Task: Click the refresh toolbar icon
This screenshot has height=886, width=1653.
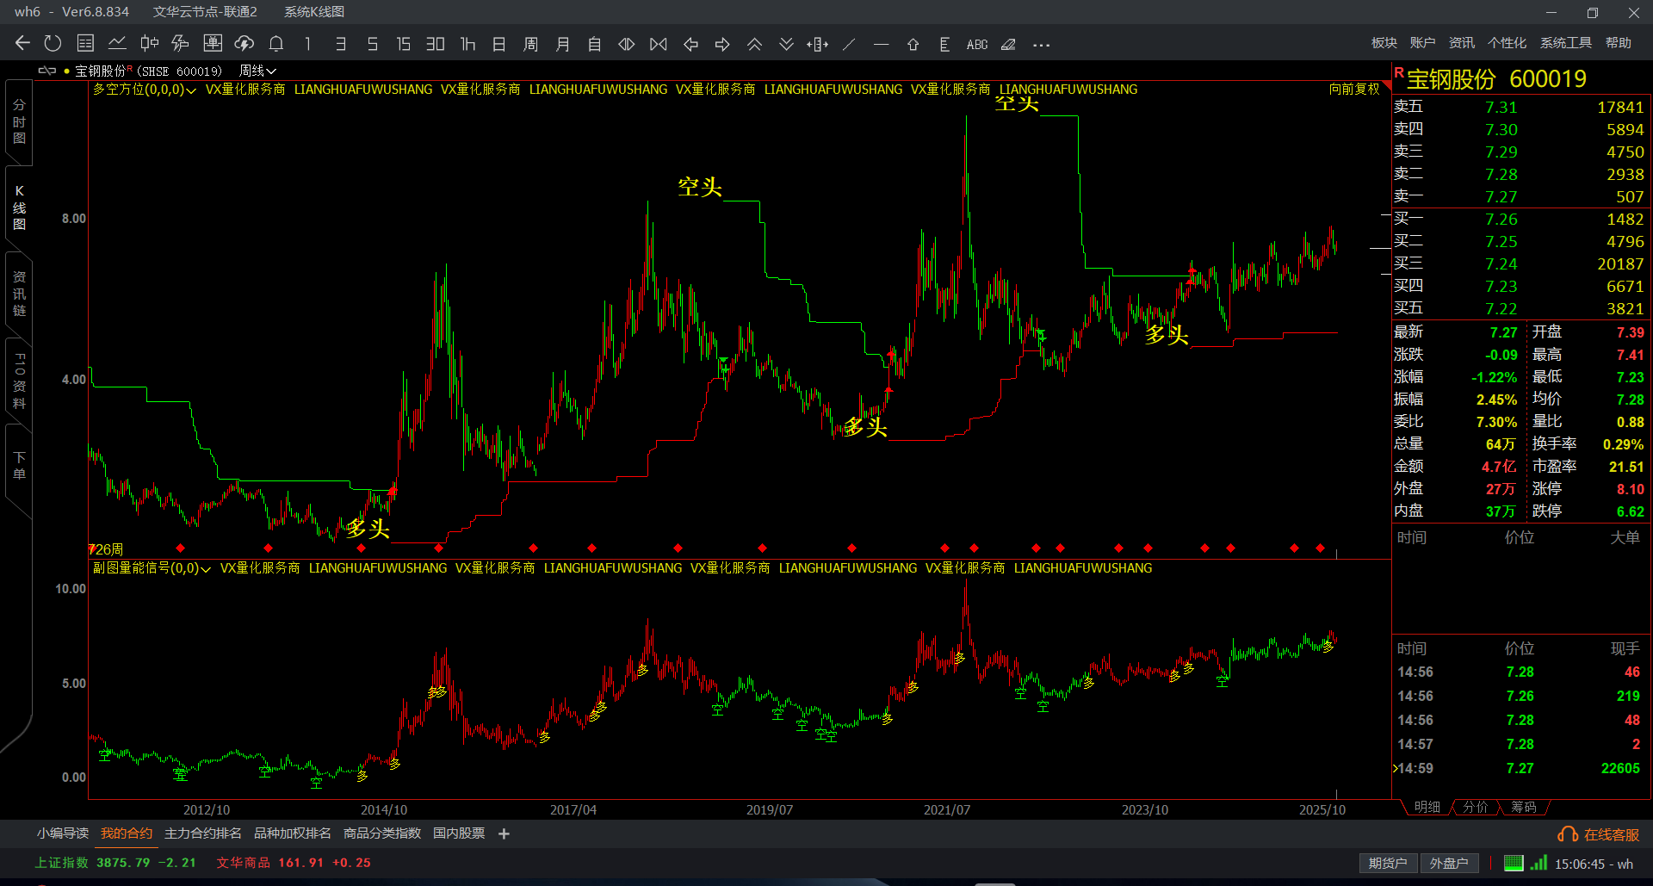Action: tap(53, 44)
